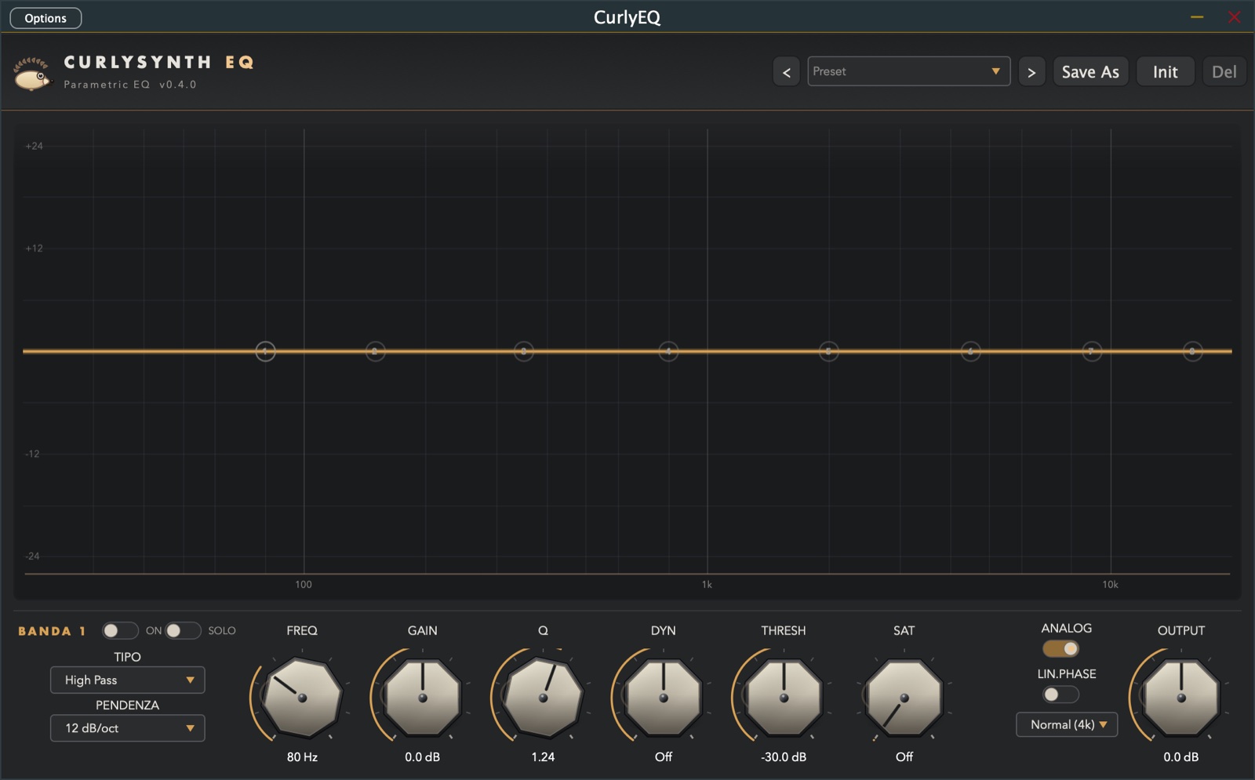Click the Save As button
The width and height of the screenshot is (1255, 780).
tap(1090, 72)
